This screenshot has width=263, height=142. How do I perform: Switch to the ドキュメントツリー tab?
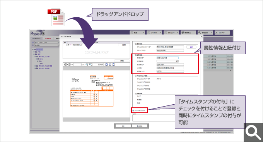coord(36,38)
